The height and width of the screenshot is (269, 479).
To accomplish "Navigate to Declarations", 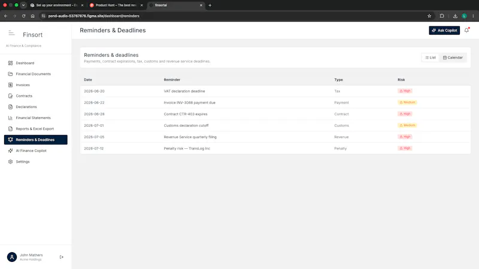I will 36,107.
